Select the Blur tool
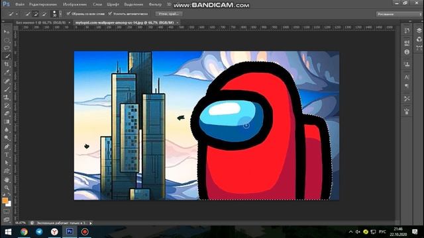 [7, 130]
